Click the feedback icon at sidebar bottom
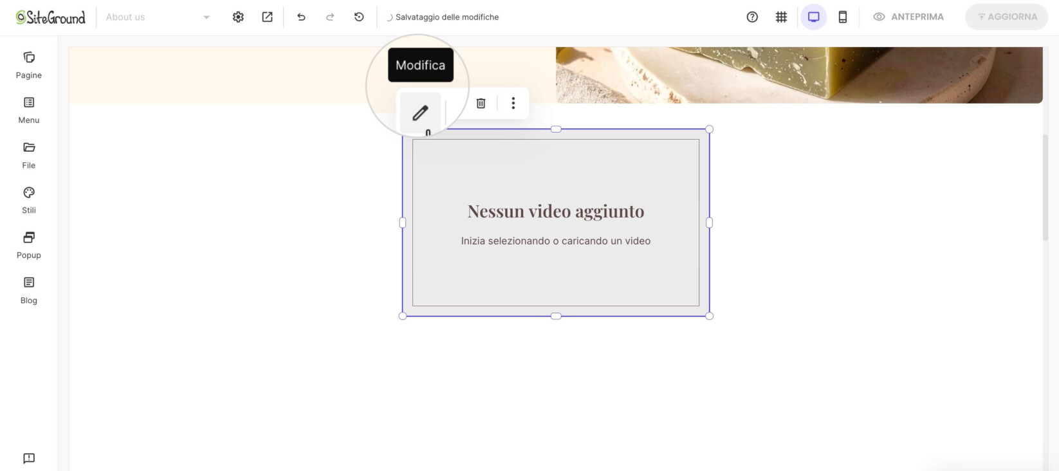Screen dimensions: 1059x471 pyautogui.click(x=29, y=458)
